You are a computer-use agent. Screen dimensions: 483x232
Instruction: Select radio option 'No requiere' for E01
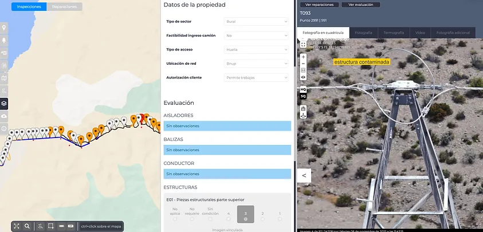point(192,219)
